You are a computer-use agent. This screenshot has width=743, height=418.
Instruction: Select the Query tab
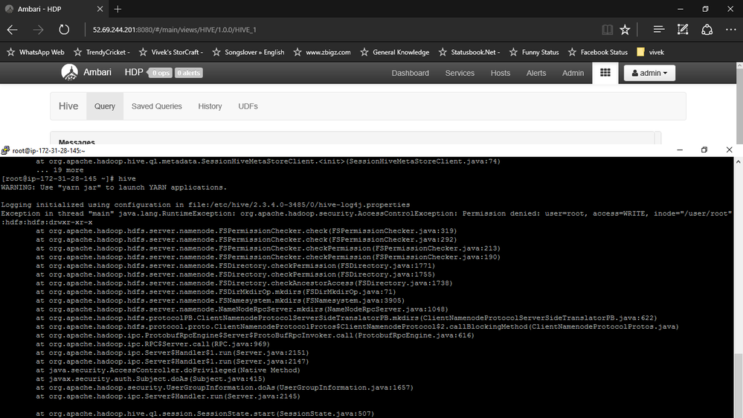pyautogui.click(x=105, y=106)
